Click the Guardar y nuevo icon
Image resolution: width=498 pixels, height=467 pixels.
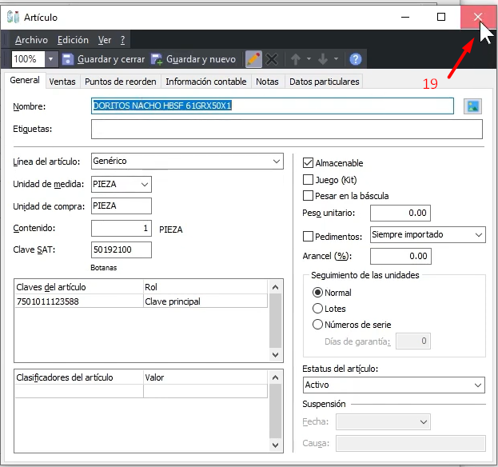(157, 59)
